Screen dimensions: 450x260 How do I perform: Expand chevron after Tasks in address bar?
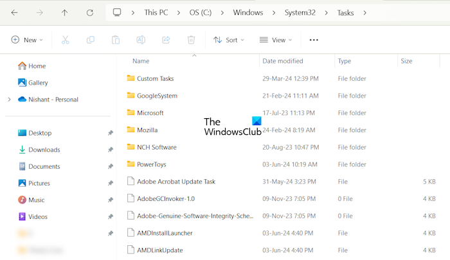[x=364, y=13]
